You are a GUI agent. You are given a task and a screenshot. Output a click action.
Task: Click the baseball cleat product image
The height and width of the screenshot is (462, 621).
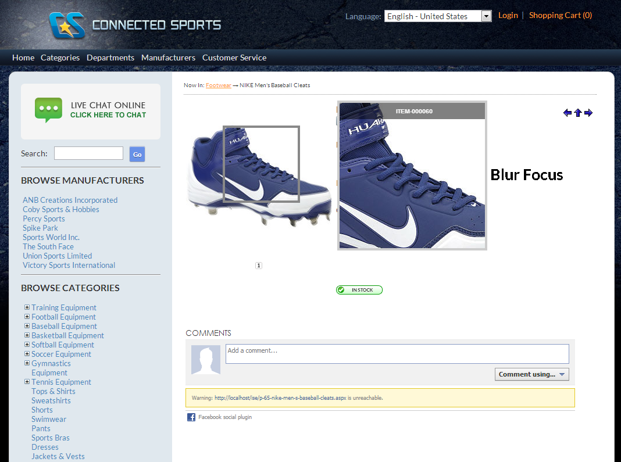pyautogui.click(x=259, y=176)
